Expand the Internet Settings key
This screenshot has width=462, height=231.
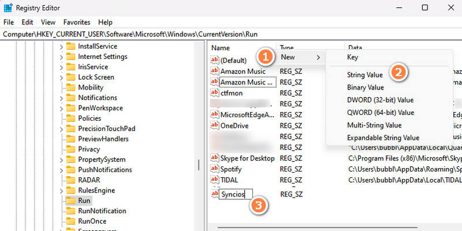(x=61, y=57)
